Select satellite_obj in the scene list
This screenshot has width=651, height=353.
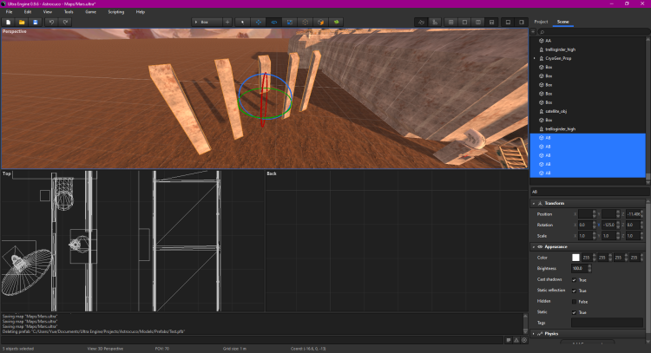556,111
